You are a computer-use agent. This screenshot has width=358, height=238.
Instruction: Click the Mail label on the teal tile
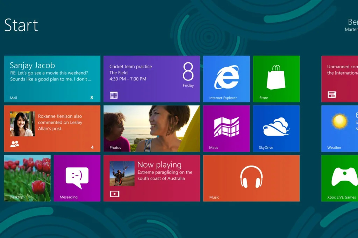14,98
